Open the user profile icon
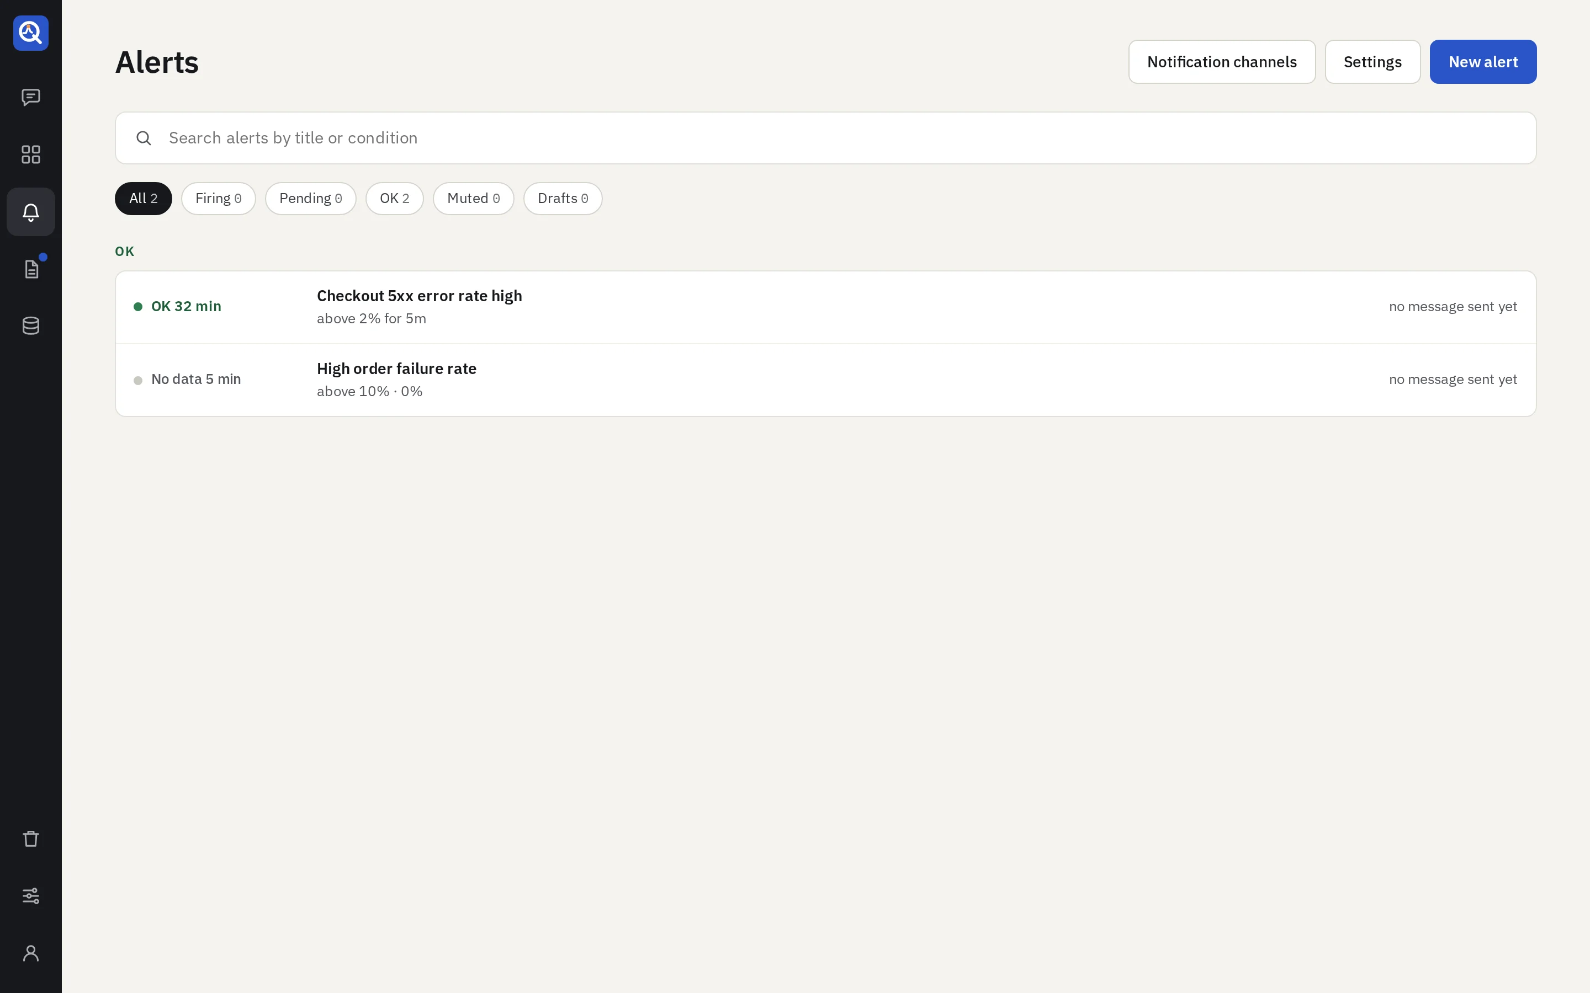This screenshot has height=993, width=1590. point(31,953)
